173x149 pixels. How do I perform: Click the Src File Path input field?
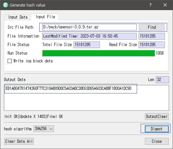pos(89,27)
